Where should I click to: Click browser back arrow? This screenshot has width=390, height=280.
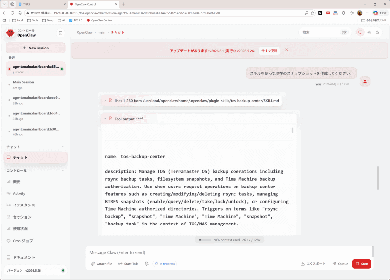[4, 13]
